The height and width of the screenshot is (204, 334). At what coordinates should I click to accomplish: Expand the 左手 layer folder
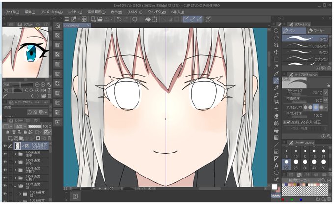[x=15, y=154]
